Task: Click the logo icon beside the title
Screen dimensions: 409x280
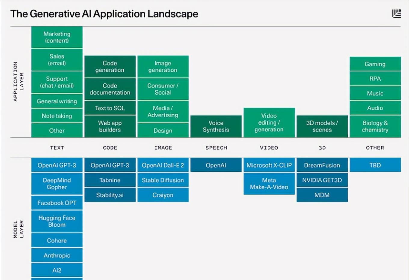Action: tap(396, 14)
